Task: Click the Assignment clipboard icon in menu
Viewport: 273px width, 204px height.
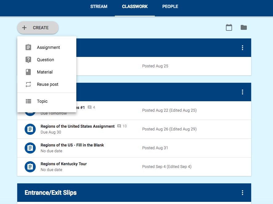Action: (x=28, y=47)
